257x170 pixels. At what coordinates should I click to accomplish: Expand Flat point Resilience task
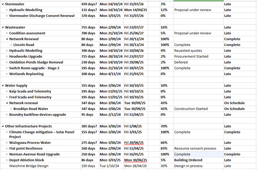click(x=7, y=149)
